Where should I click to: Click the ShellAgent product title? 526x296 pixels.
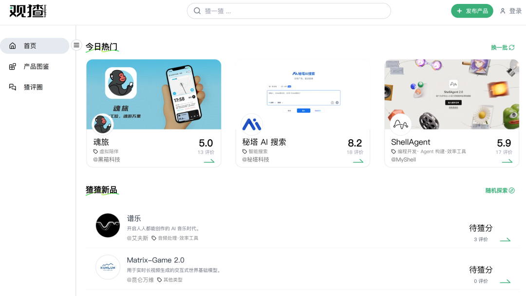point(411,142)
